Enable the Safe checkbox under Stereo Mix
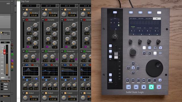The width and height of the screenshot is (182, 102). [2, 87]
